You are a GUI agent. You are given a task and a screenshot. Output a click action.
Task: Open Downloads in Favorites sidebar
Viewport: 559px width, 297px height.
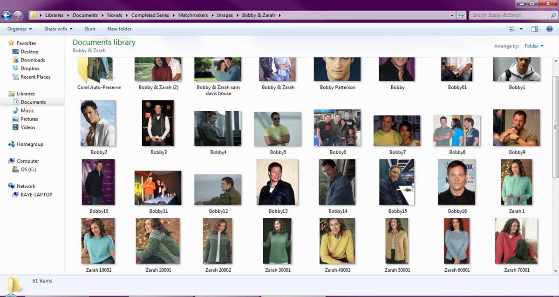coord(33,60)
